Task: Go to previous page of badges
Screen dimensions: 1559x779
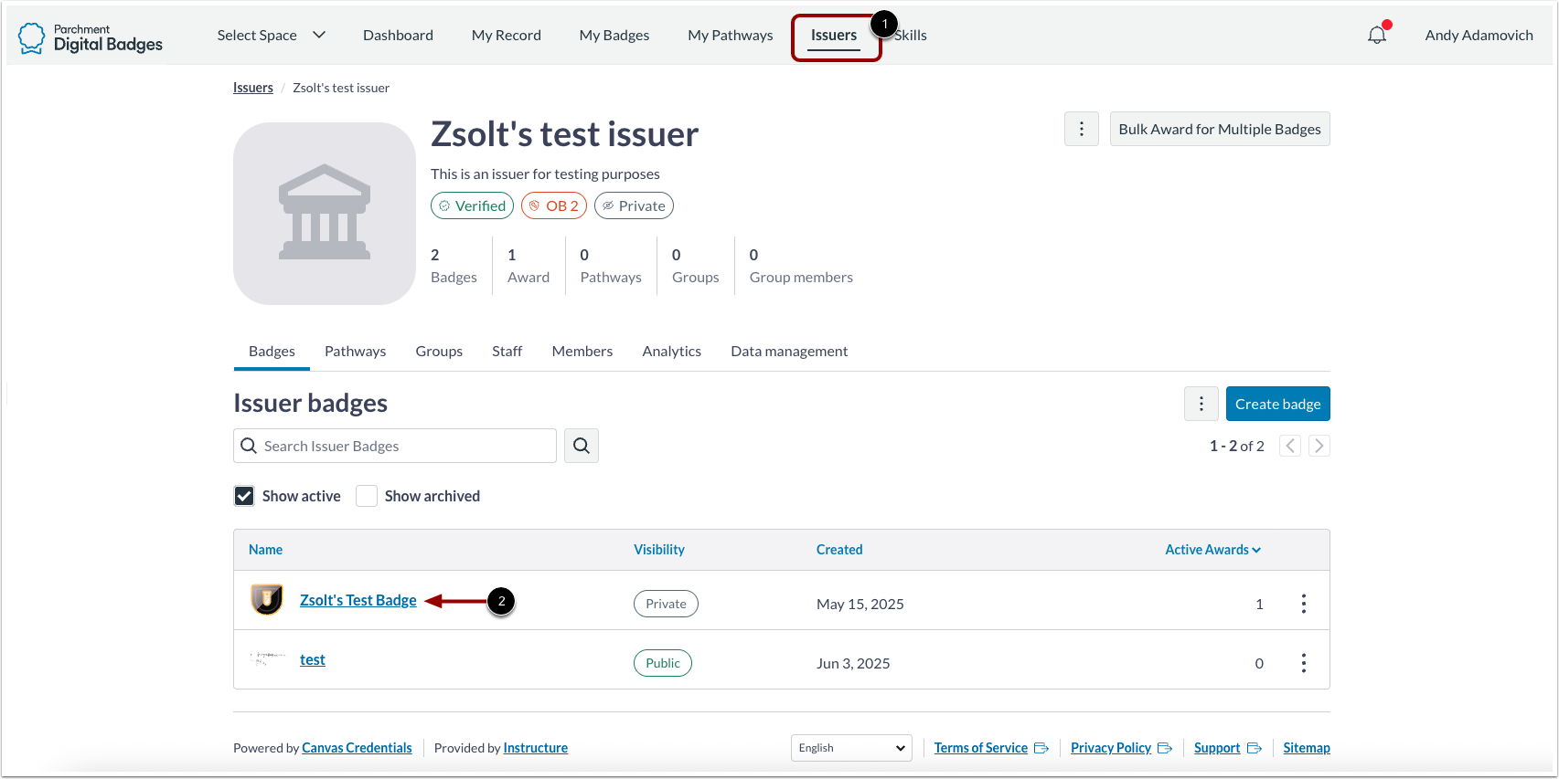Action: pos(1290,446)
